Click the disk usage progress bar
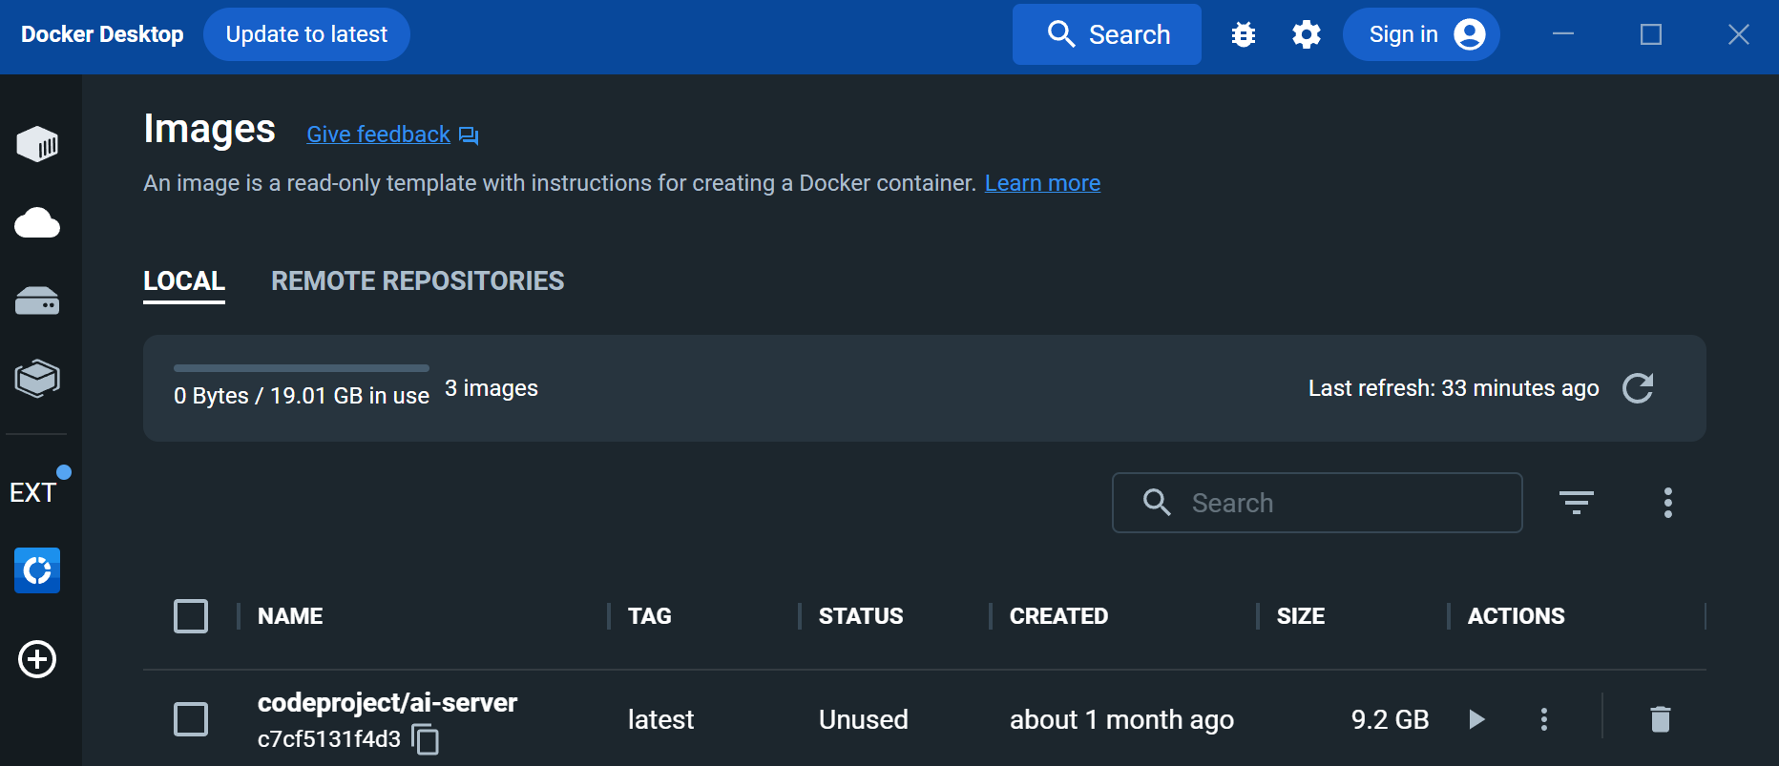 coord(302,368)
